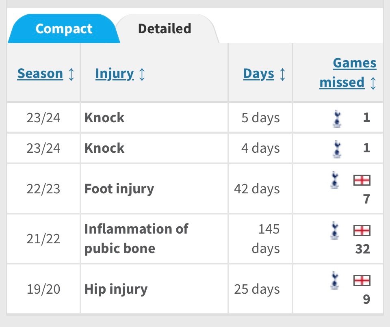Click Tottenham crest in 4 days Knock row
Image resolution: width=390 pixels, height=327 pixels.
(x=337, y=149)
